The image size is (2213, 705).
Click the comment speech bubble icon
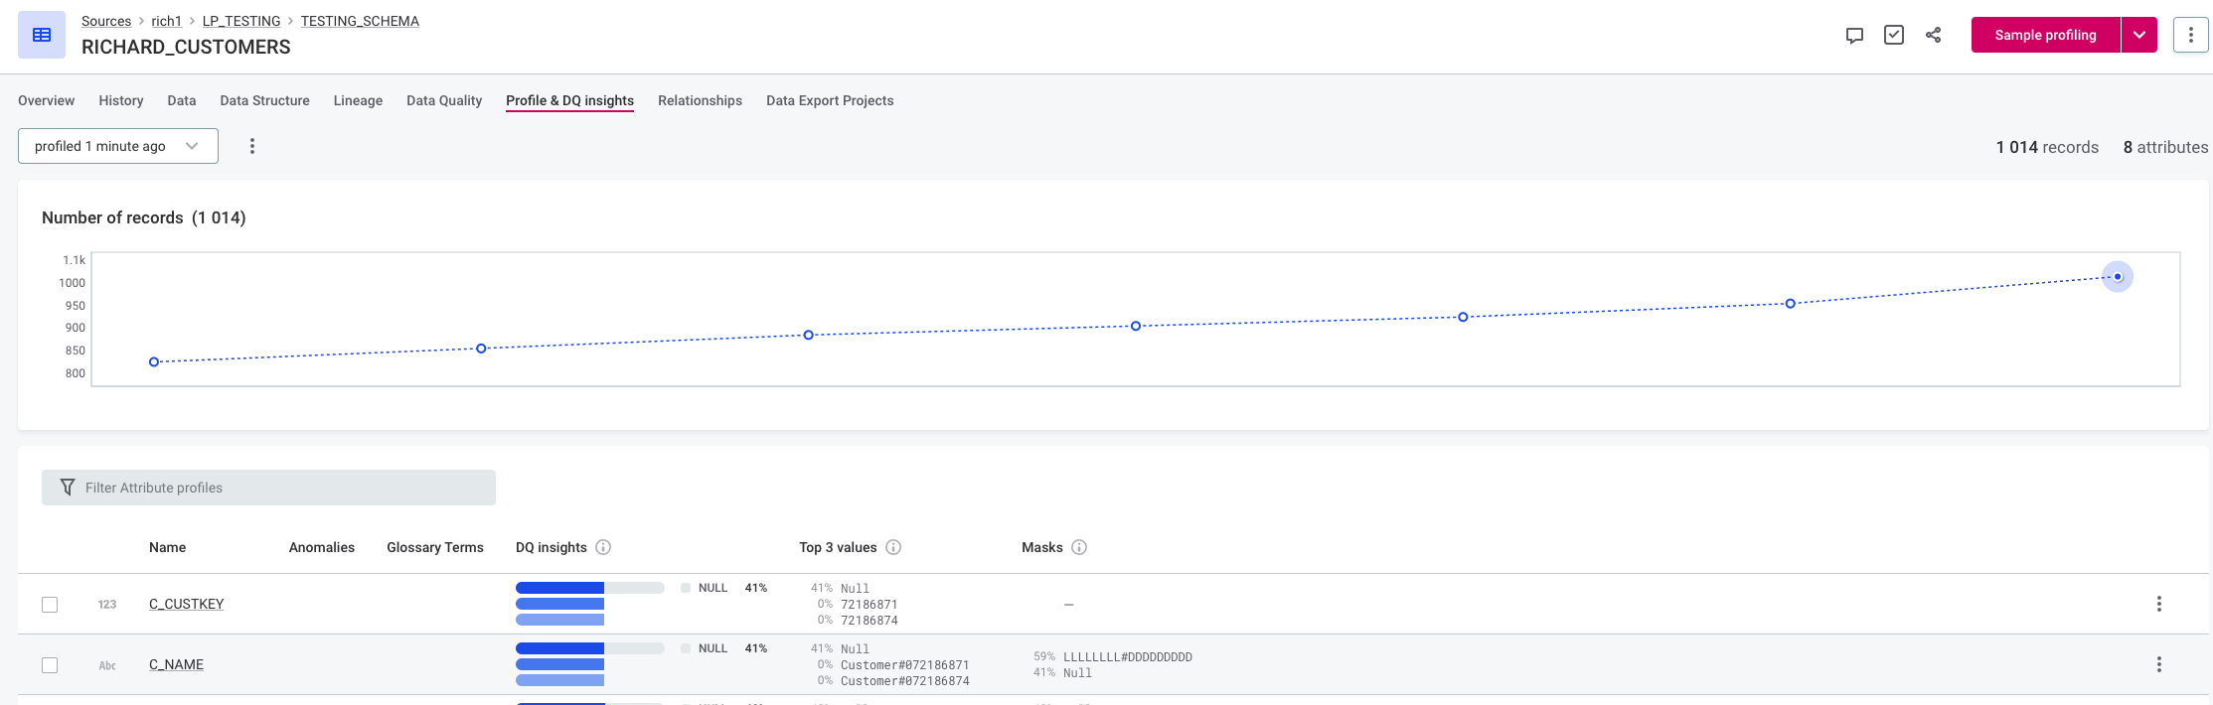click(x=1854, y=35)
